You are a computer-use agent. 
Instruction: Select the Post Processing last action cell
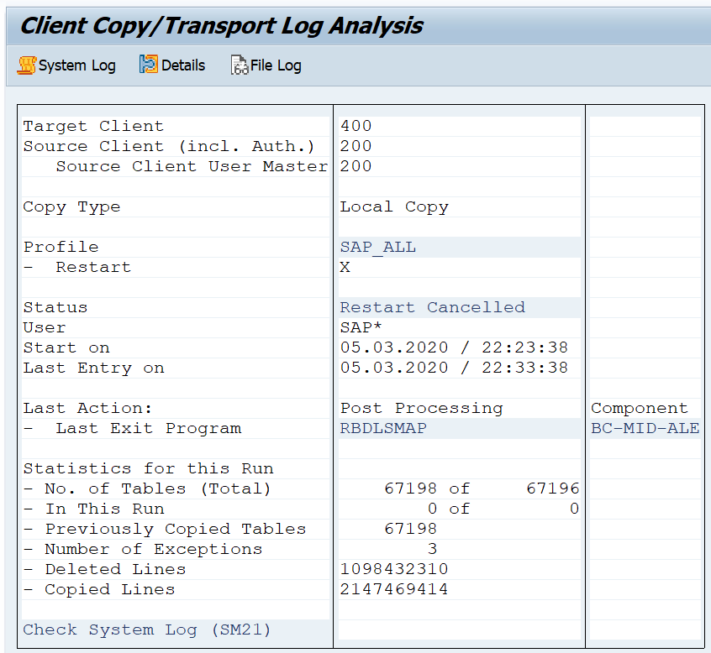coord(421,408)
